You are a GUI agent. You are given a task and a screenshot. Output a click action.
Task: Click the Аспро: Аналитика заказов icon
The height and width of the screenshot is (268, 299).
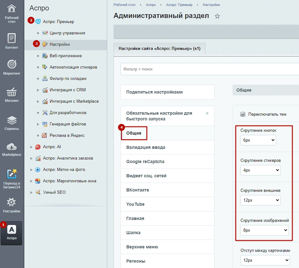point(38,158)
